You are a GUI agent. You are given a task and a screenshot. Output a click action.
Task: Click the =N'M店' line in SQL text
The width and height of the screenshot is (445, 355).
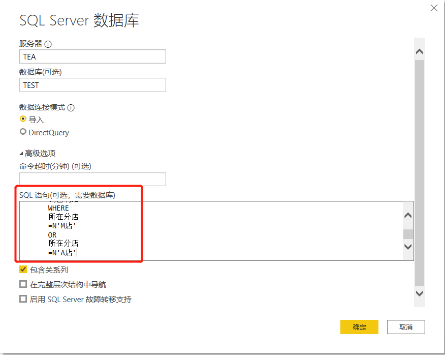click(62, 226)
